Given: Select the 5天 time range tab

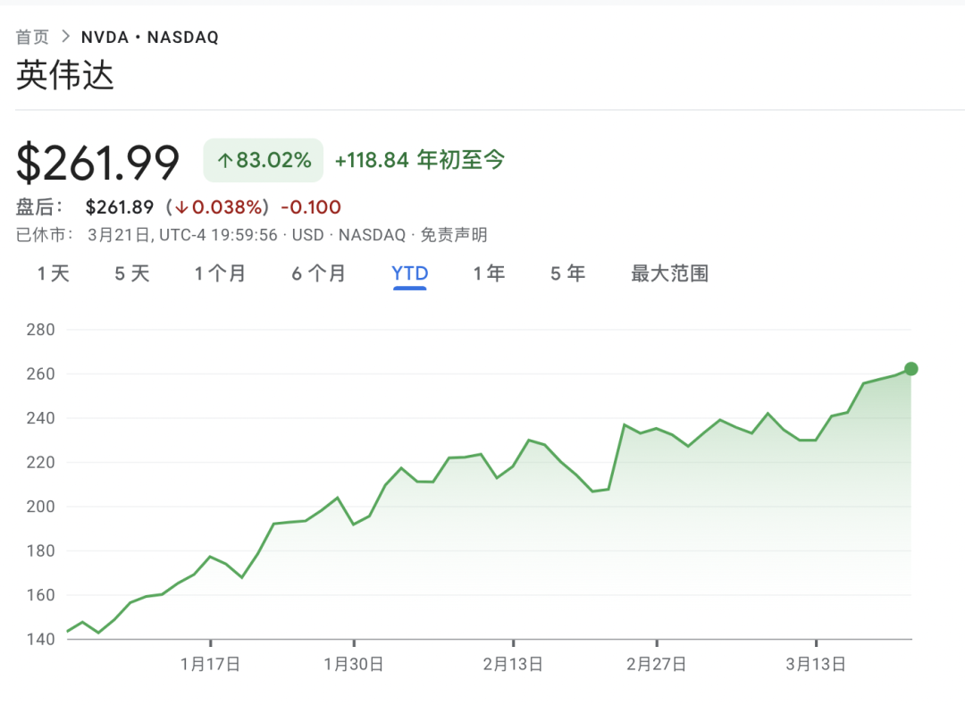Looking at the screenshot, I should 132,273.
